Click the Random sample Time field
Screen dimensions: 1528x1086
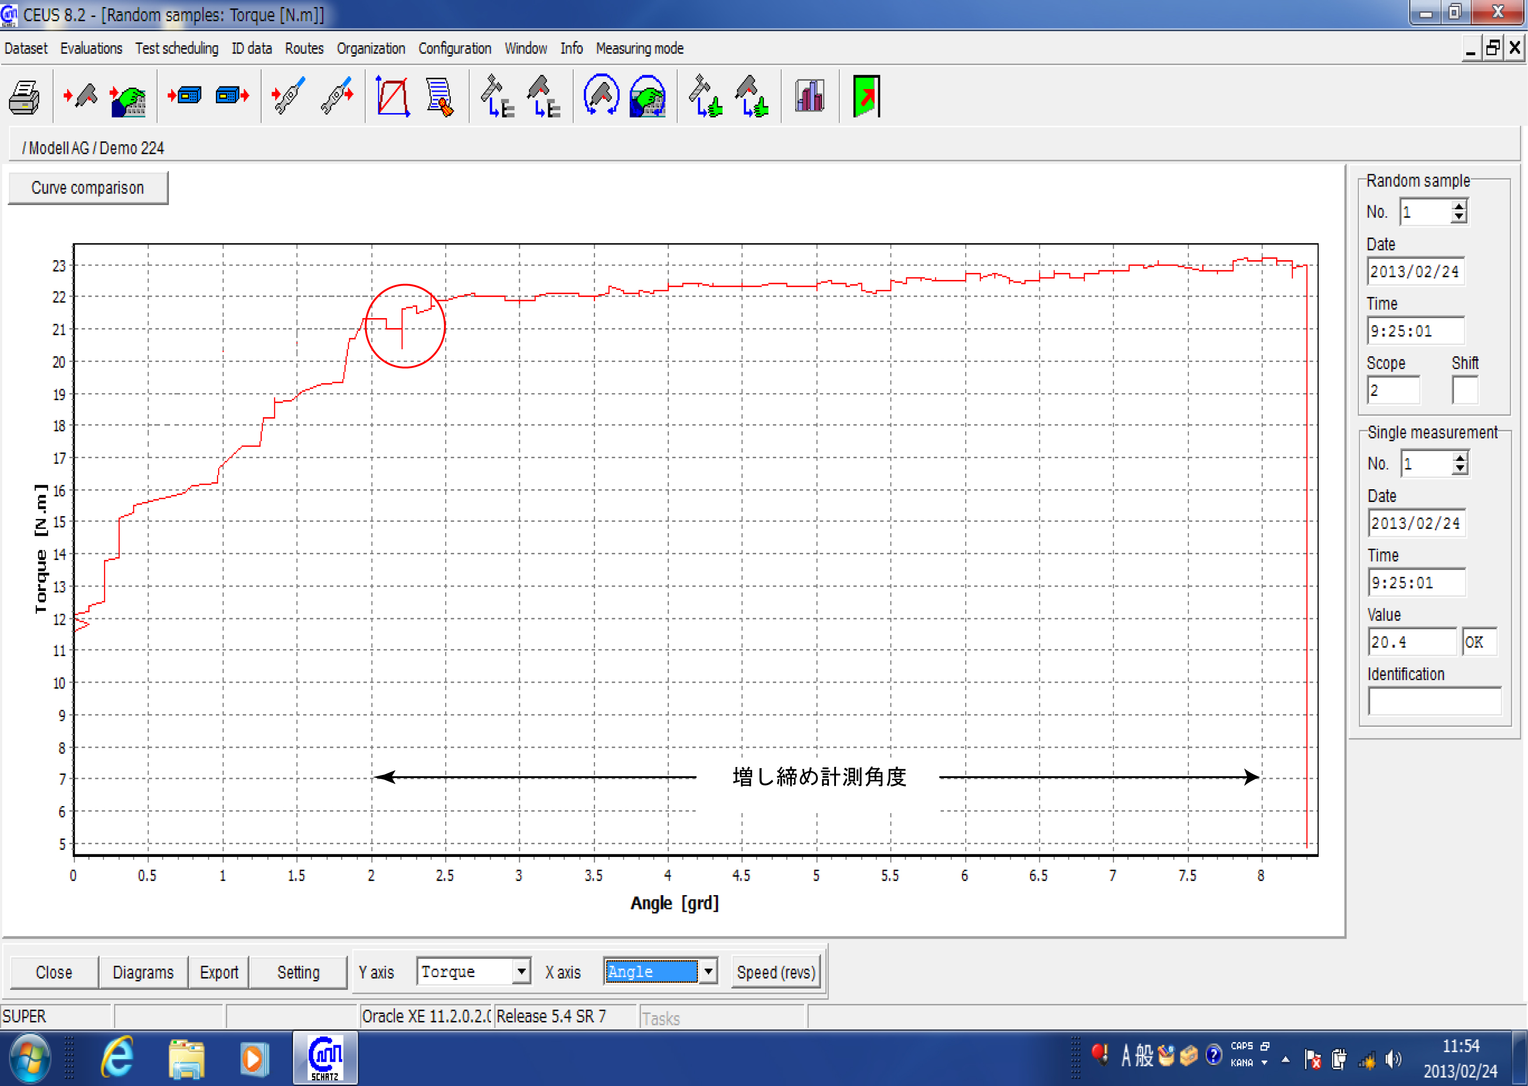click(x=1416, y=331)
